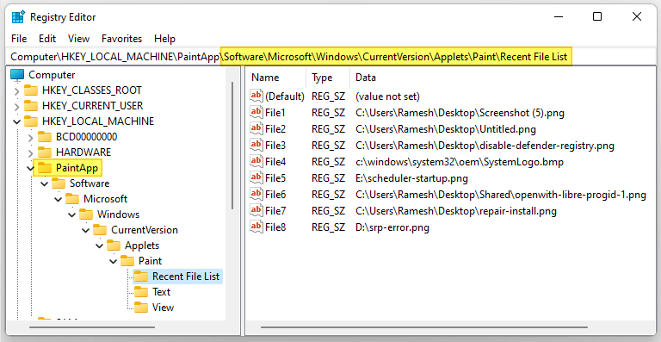The image size is (661, 342).
Task: Click the Windows folder icon in tree
Action: pos(86,215)
